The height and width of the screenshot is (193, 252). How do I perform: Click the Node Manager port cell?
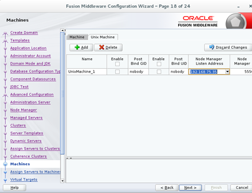241,71
